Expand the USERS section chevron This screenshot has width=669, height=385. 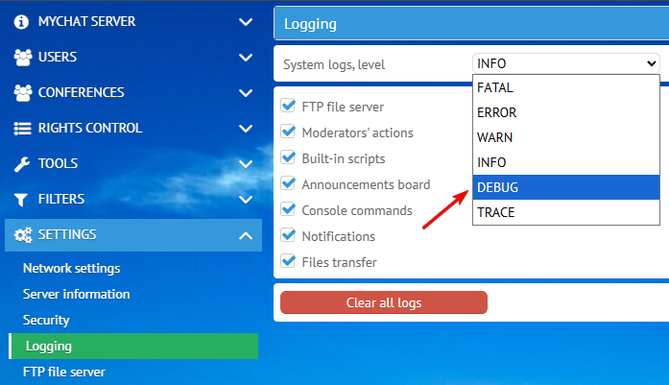click(x=246, y=58)
